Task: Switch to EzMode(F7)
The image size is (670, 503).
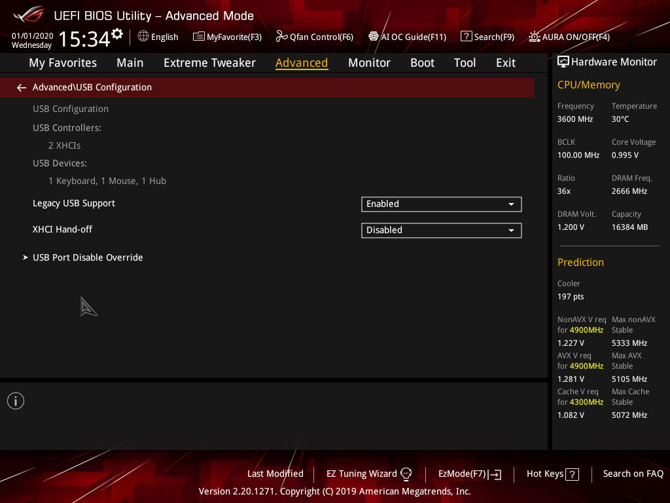Action: [x=470, y=474]
